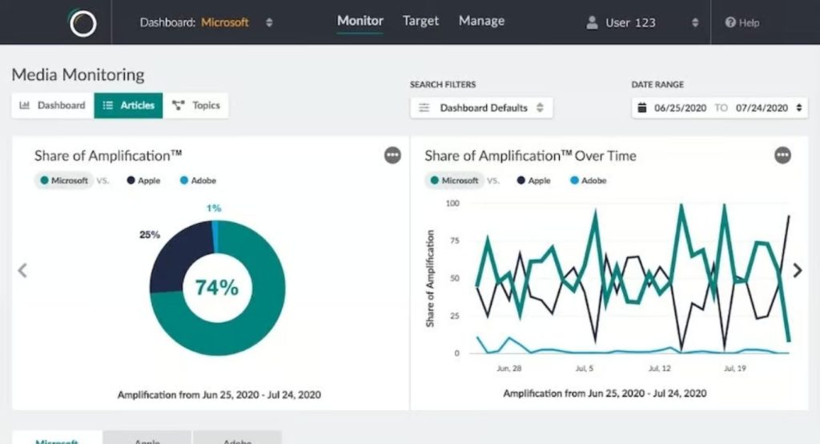820x444 pixels.
Task: Click the circular app logo in header
Action: (82, 23)
